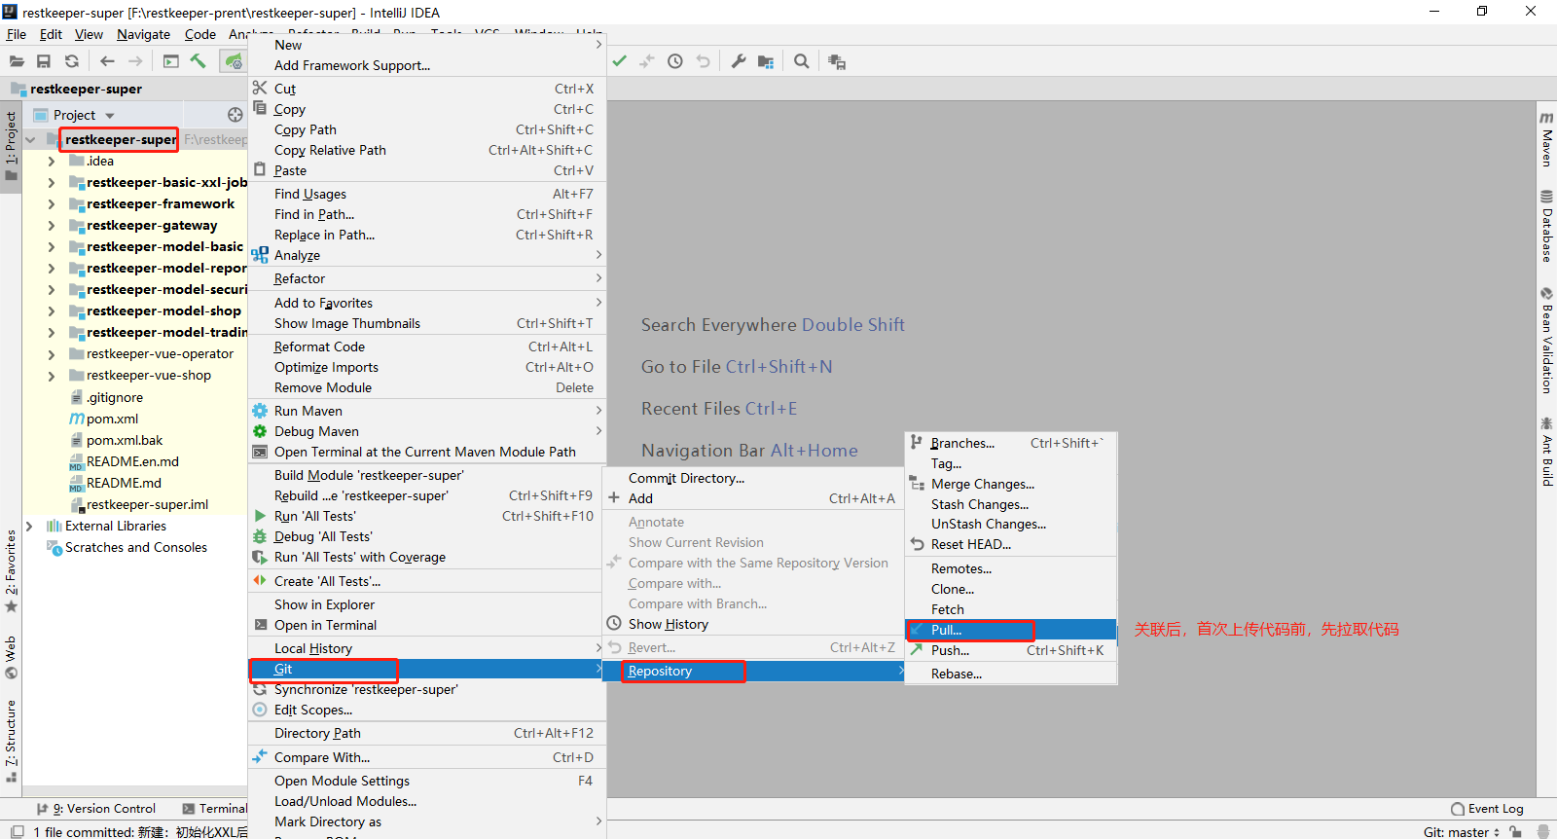Choose Compare With... in context menu

pyautogui.click(x=427, y=757)
